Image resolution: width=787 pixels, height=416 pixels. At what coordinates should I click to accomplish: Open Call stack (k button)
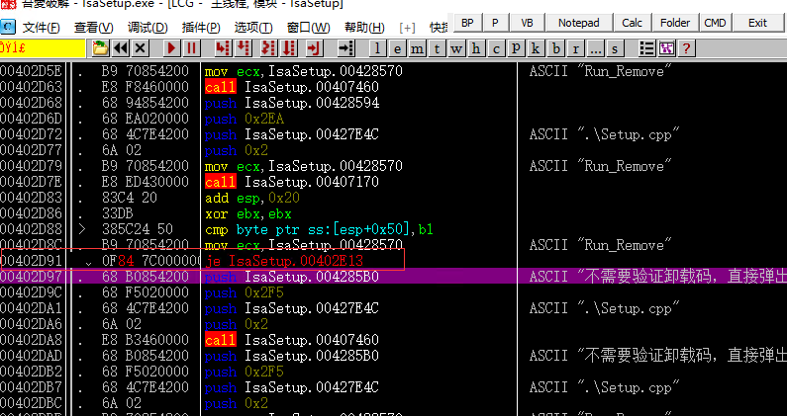coord(536,48)
